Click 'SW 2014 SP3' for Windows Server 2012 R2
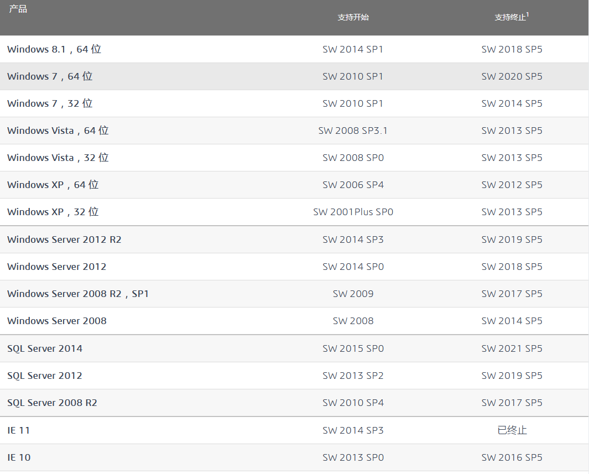Viewport: 589px width, 474px height. [x=353, y=239]
